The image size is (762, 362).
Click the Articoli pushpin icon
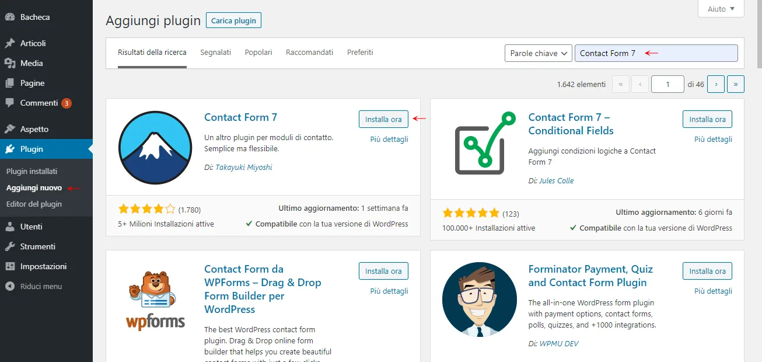pos(10,43)
